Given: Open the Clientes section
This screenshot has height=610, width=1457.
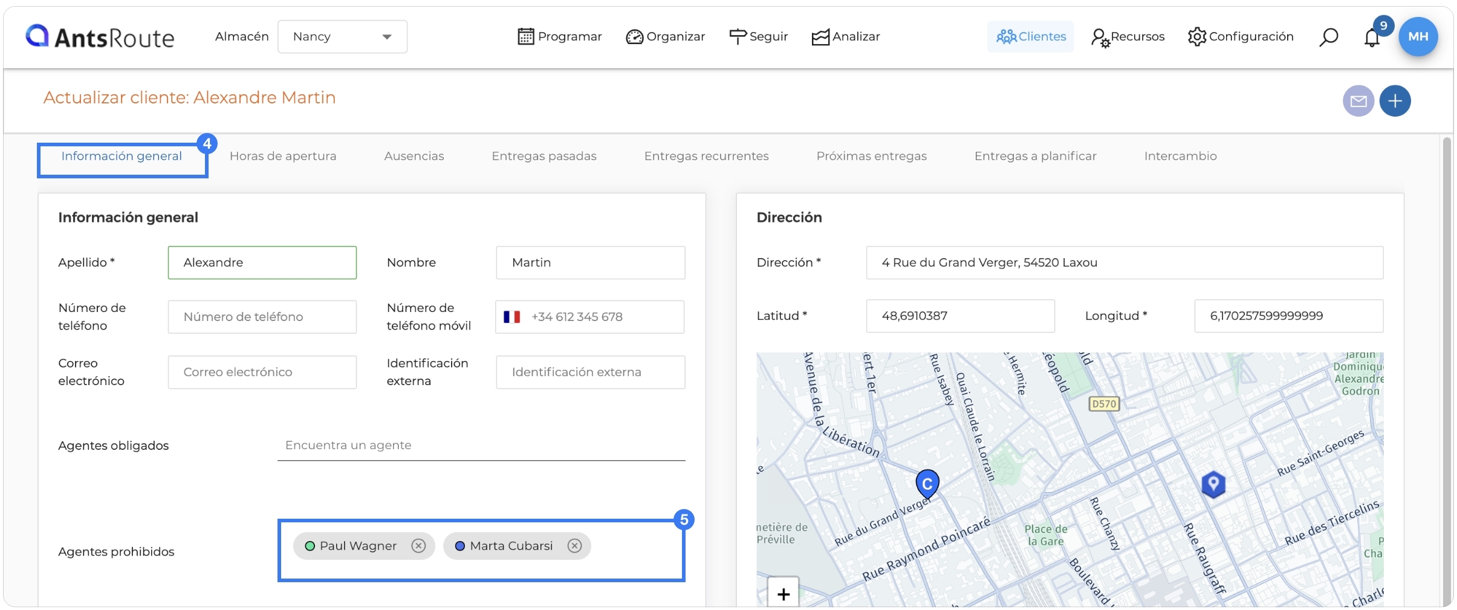Looking at the screenshot, I should tap(1031, 36).
